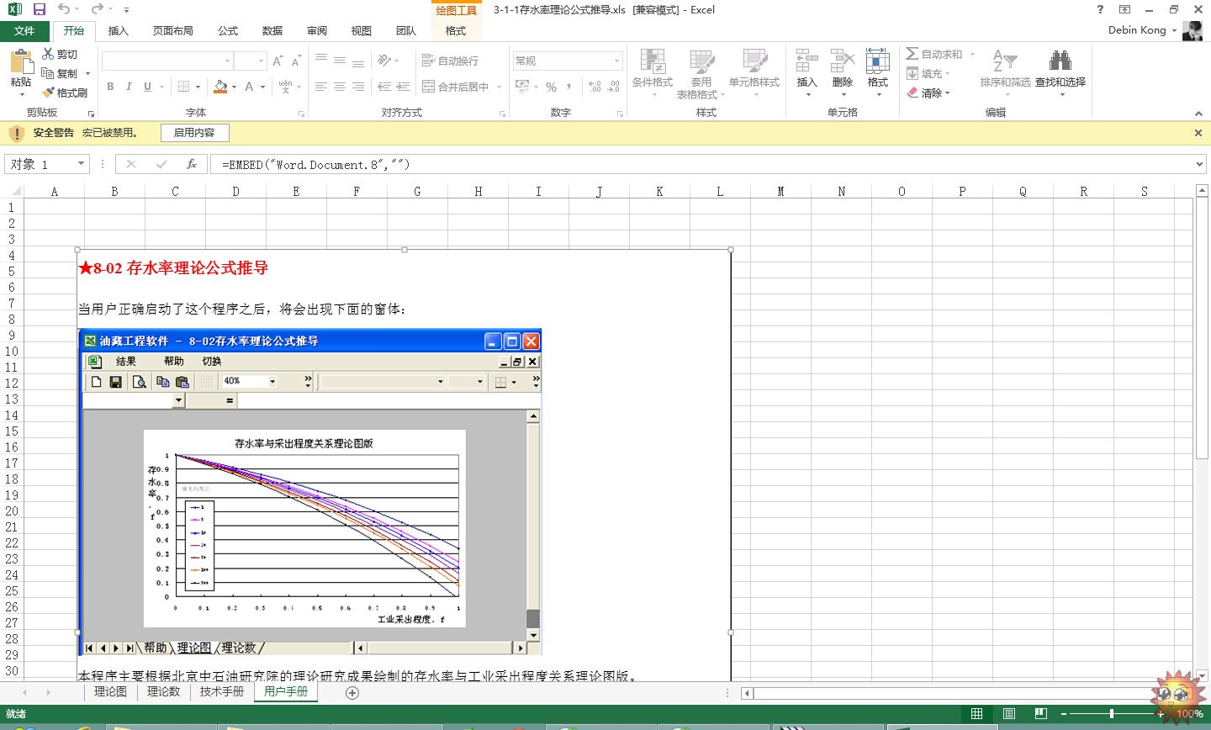
Task: Click decrease font size icon
Action: pos(296,61)
